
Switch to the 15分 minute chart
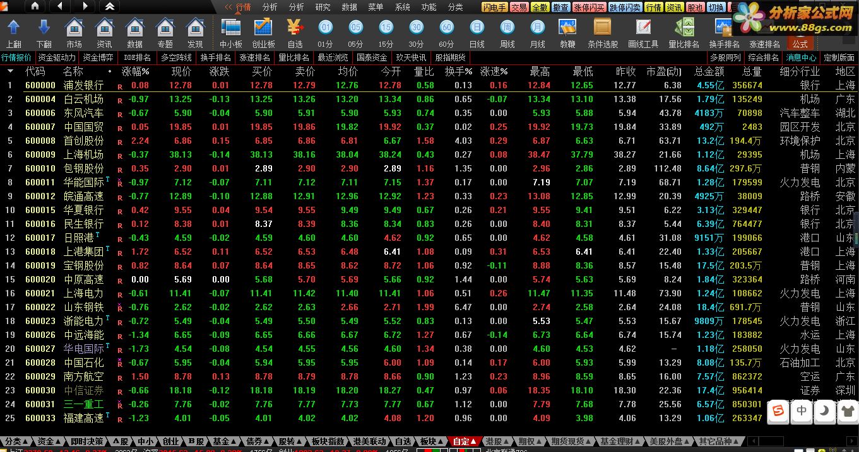click(386, 28)
